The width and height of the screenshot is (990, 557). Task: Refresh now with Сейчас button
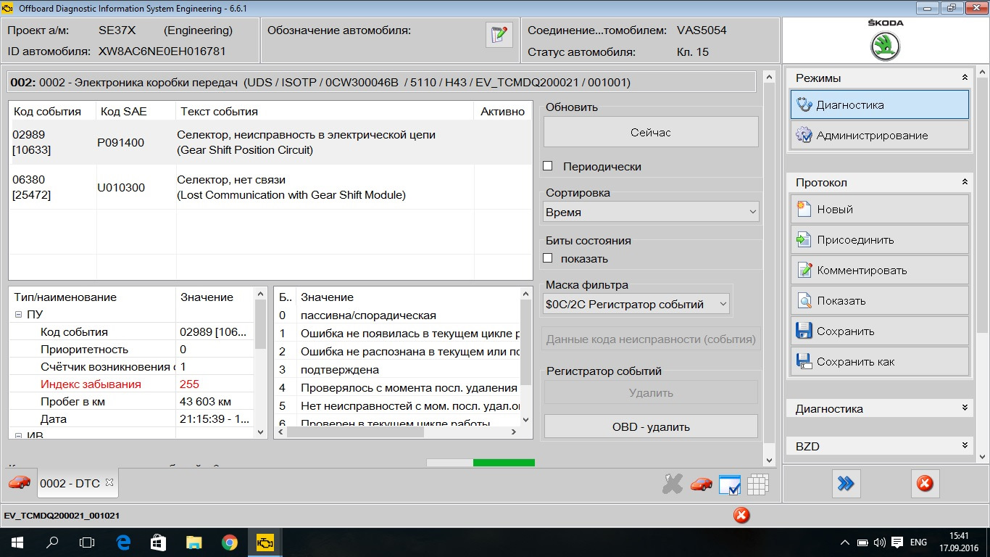point(651,133)
